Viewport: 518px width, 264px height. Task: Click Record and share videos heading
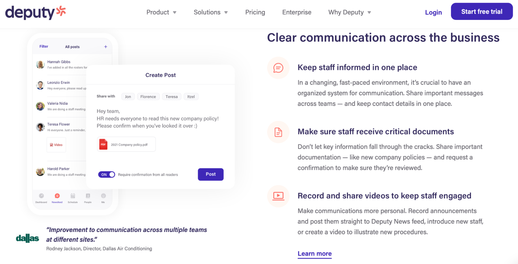click(x=384, y=196)
